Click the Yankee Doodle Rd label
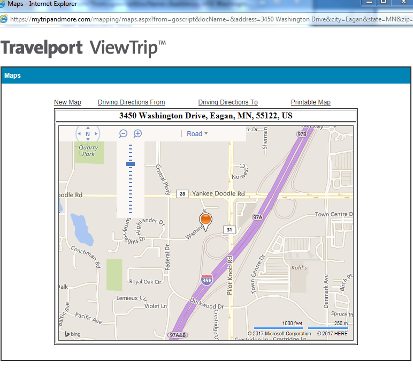Screen dimensions: 413x390 pyautogui.click(x=218, y=193)
